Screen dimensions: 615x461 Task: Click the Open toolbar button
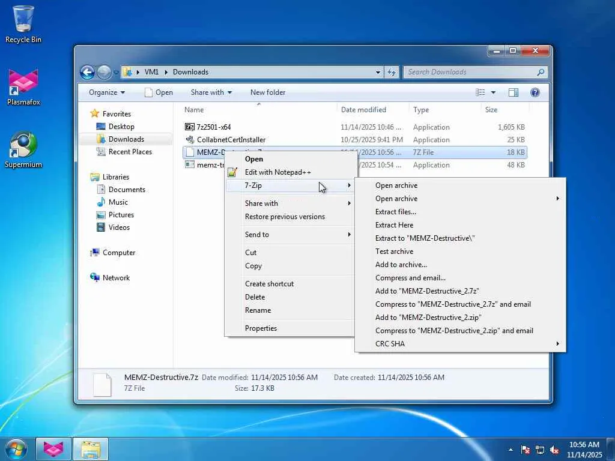(159, 92)
